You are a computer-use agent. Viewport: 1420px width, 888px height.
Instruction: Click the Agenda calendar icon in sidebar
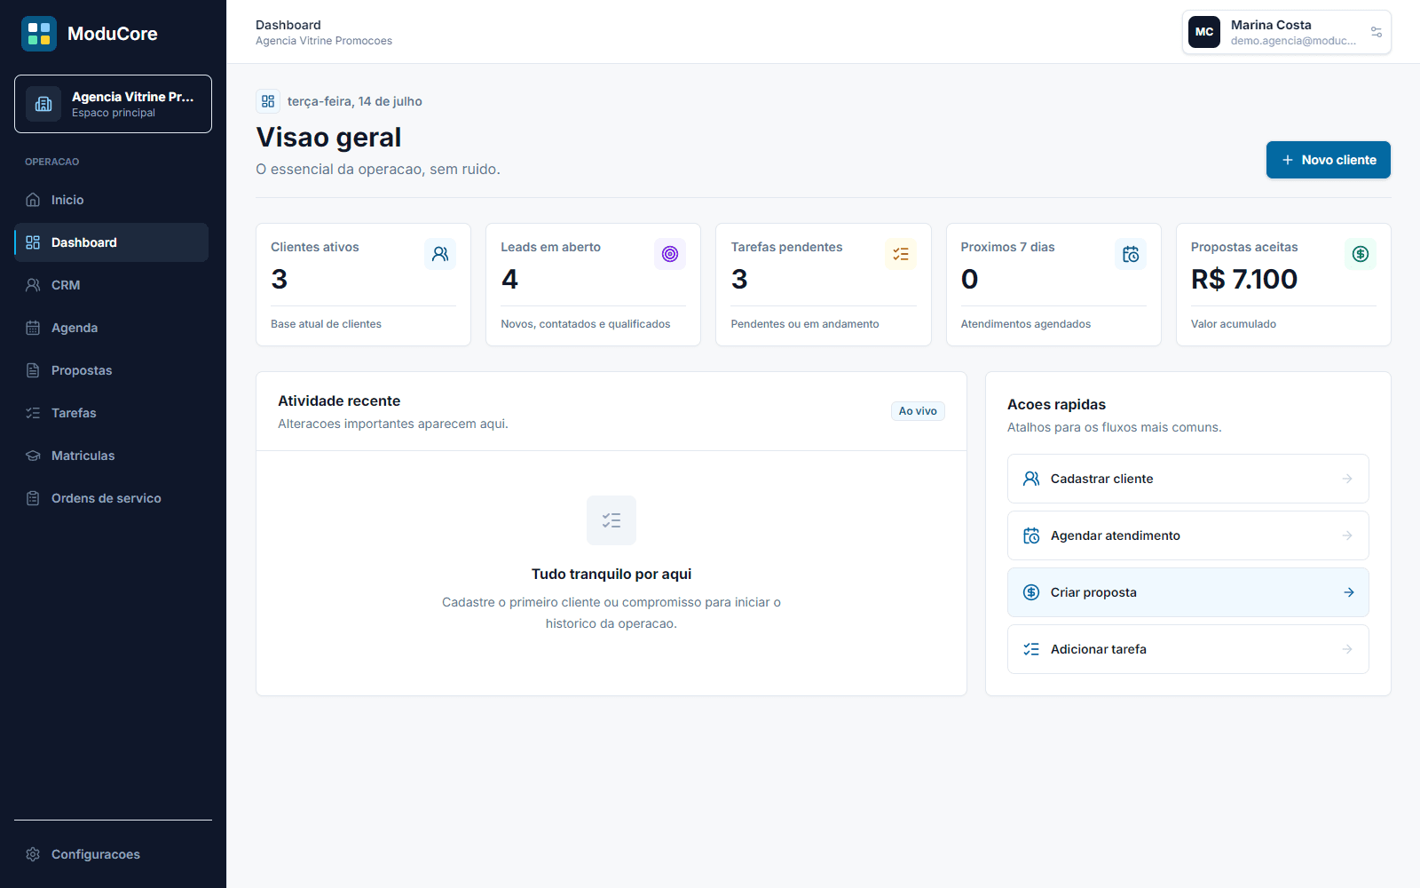tap(33, 328)
